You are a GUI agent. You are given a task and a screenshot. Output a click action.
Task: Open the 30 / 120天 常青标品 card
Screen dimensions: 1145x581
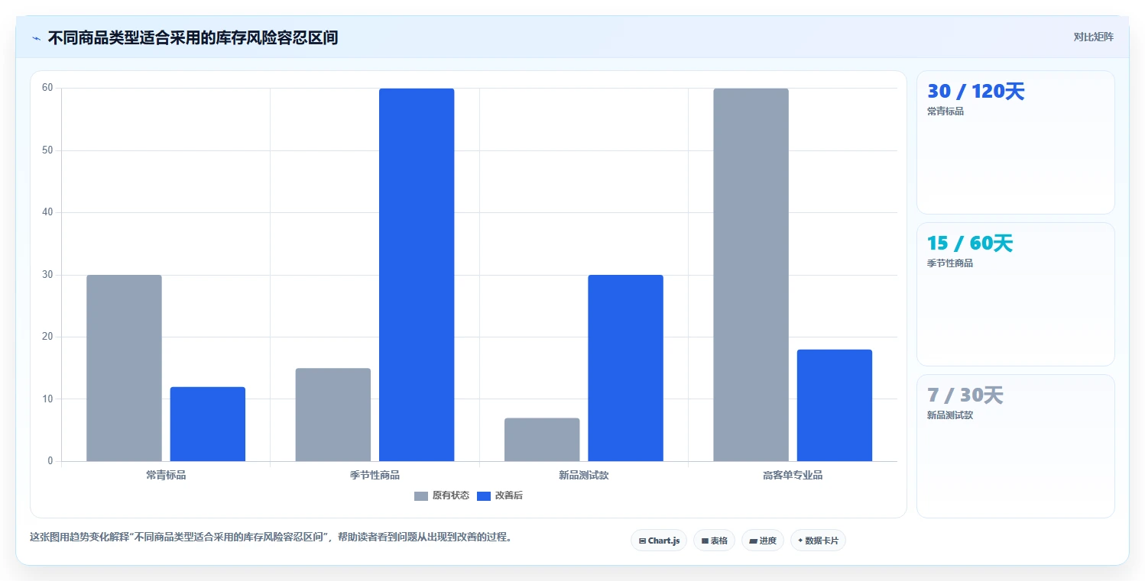tap(1015, 142)
